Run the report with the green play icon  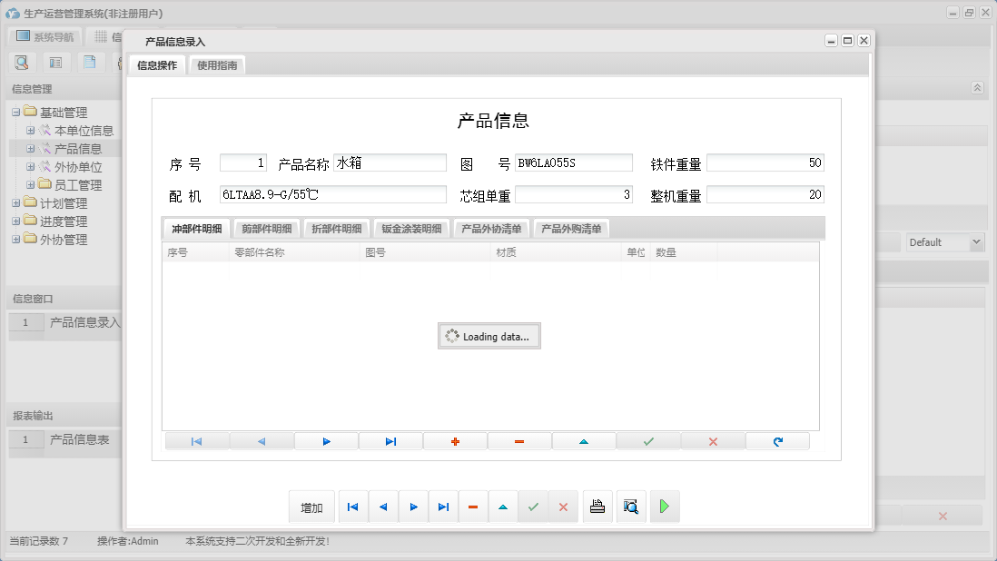point(664,507)
